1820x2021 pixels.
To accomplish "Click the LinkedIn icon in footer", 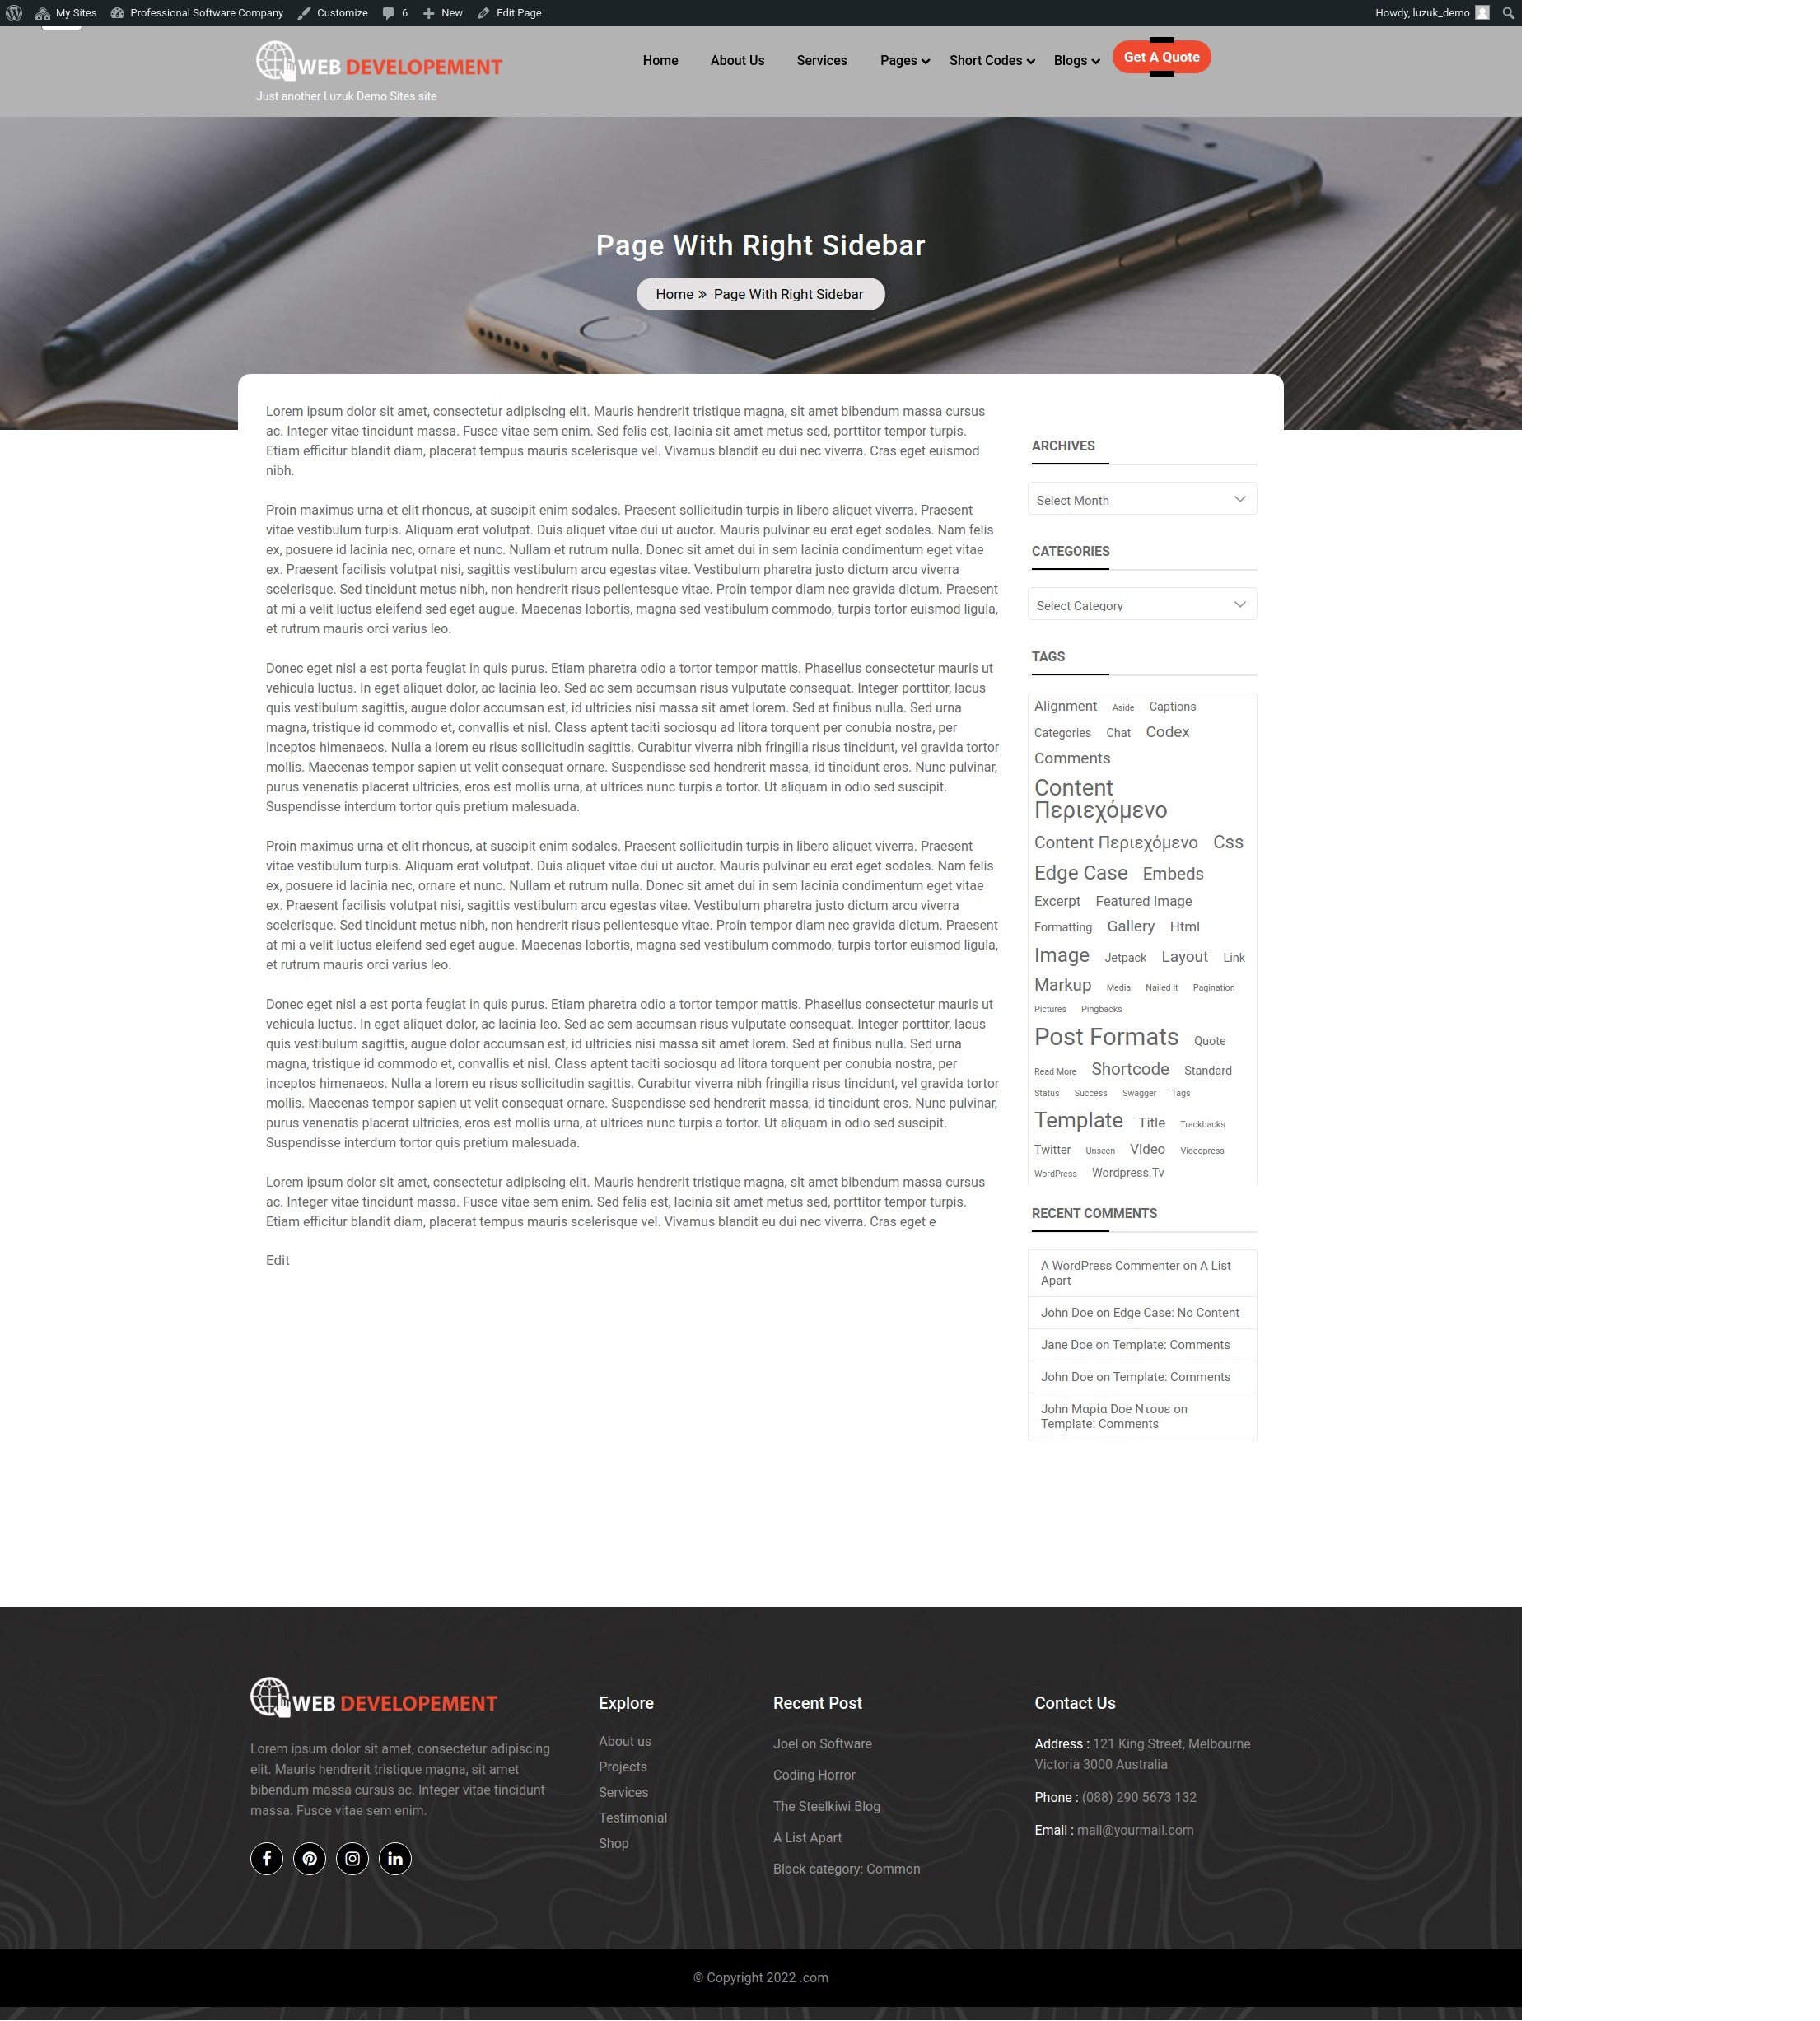I will click(394, 1858).
